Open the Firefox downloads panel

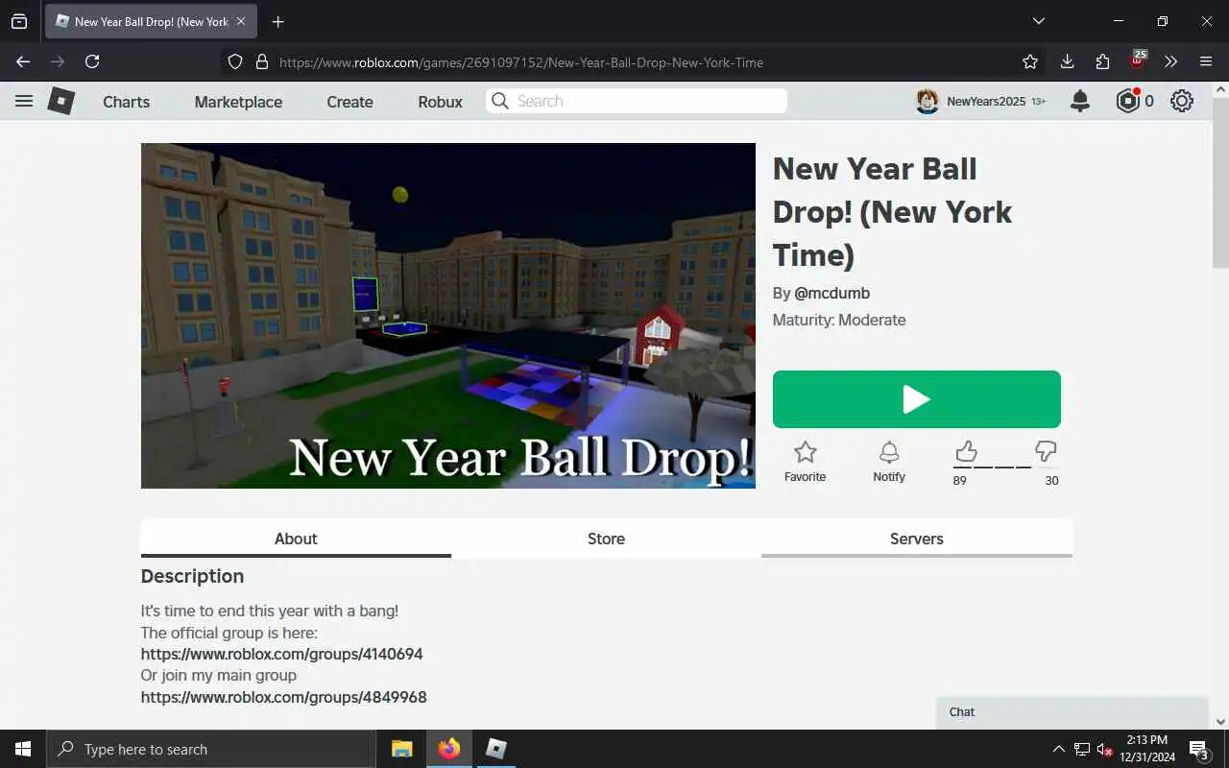[1067, 61]
